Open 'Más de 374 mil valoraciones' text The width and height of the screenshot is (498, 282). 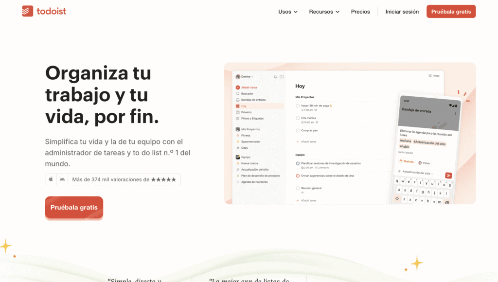(110, 179)
